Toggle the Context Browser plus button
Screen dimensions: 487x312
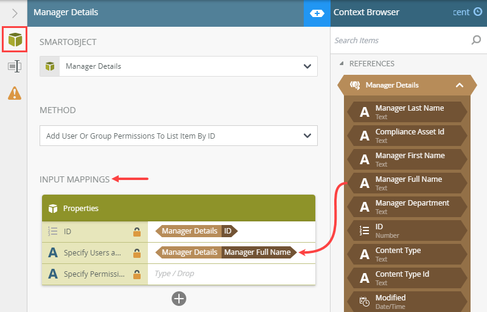[x=317, y=13]
